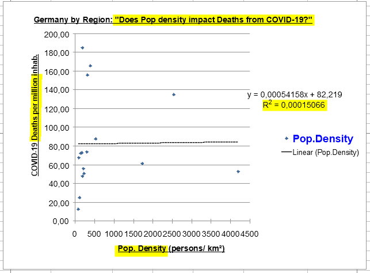
Task: Click the data point near density 4200
Action: click(x=238, y=172)
